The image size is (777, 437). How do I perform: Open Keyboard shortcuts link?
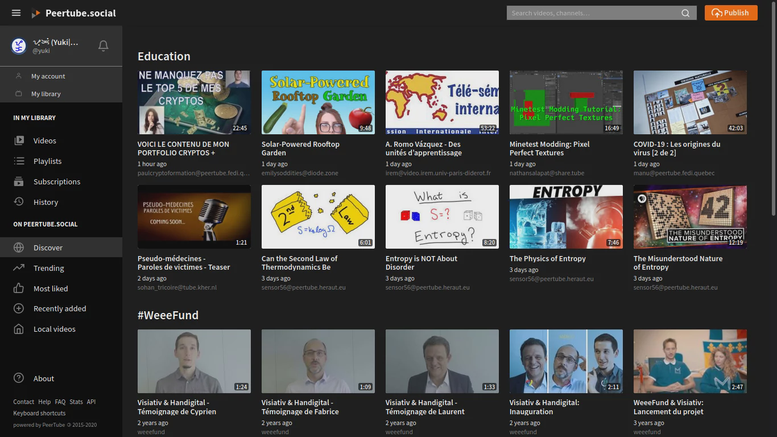pos(39,413)
